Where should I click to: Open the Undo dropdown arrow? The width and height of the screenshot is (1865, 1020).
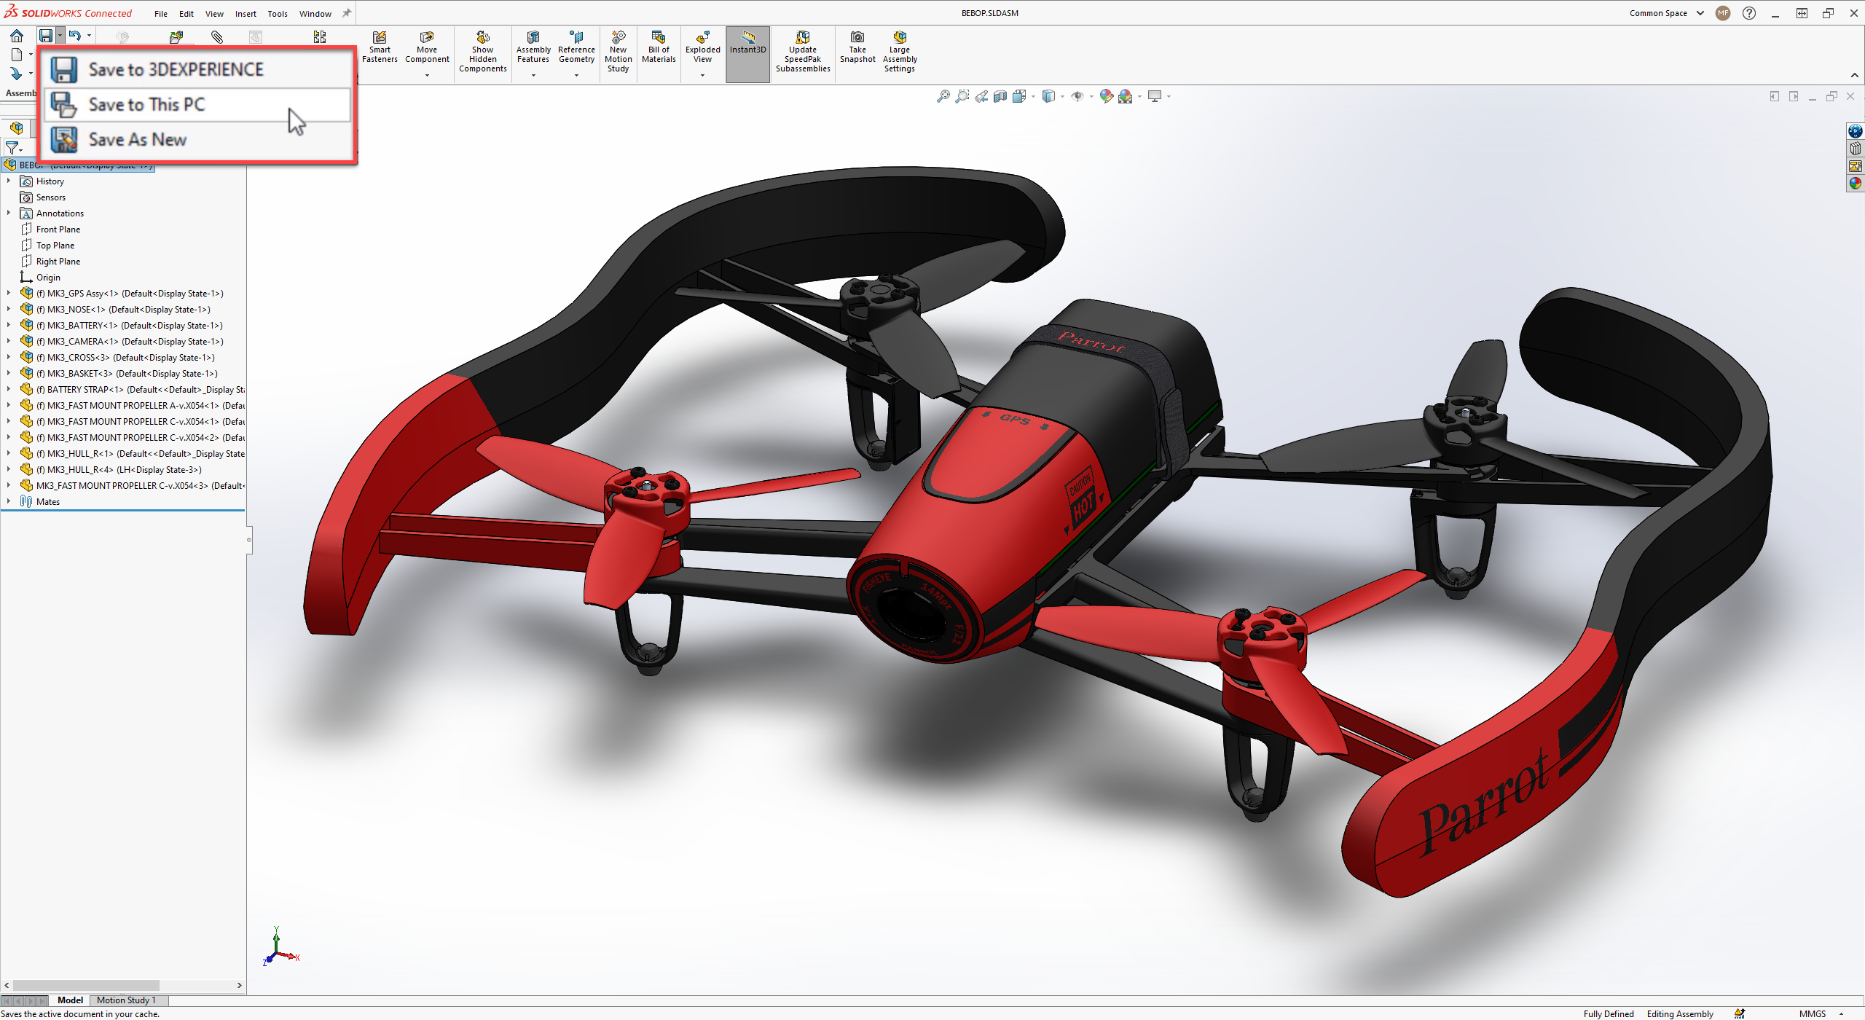[90, 36]
